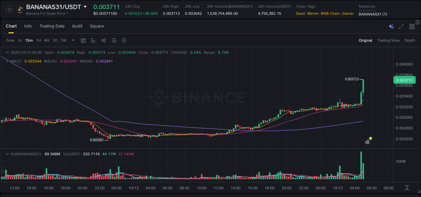The image size is (421, 197).
Task: Open the AI analysis icon
Action: pyautogui.click(x=391, y=26)
